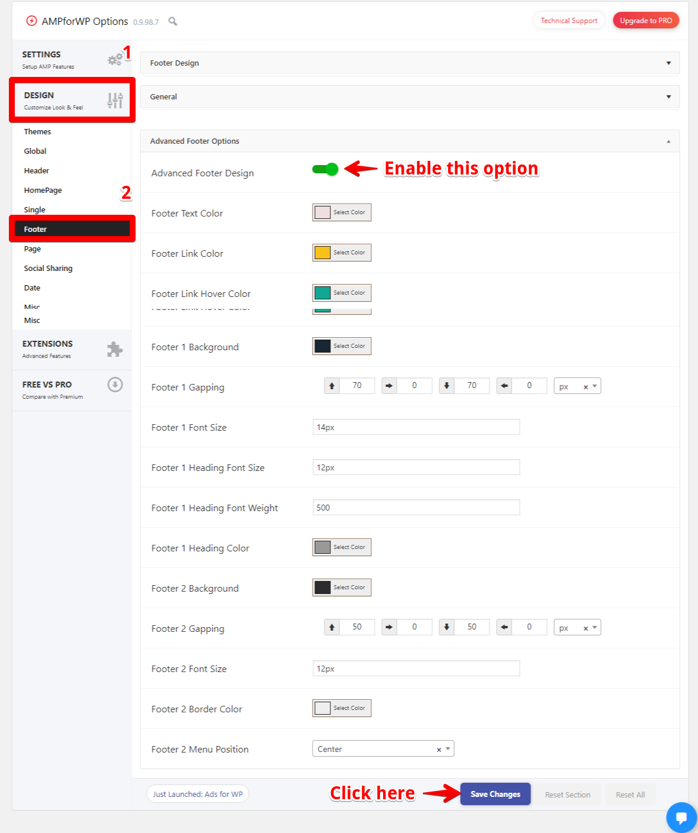
Task: Open Footer 1 Gapping unit dropdown
Action: point(594,386)
